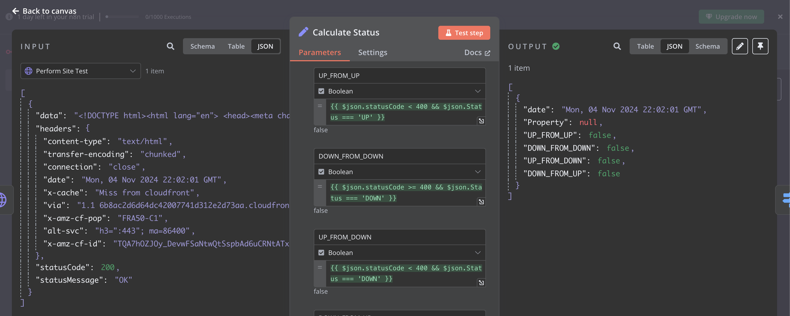The width and height of the screenshot is (790, 316).
Task: Click the previous node globe icon at left edge
Action: point(3,200)
